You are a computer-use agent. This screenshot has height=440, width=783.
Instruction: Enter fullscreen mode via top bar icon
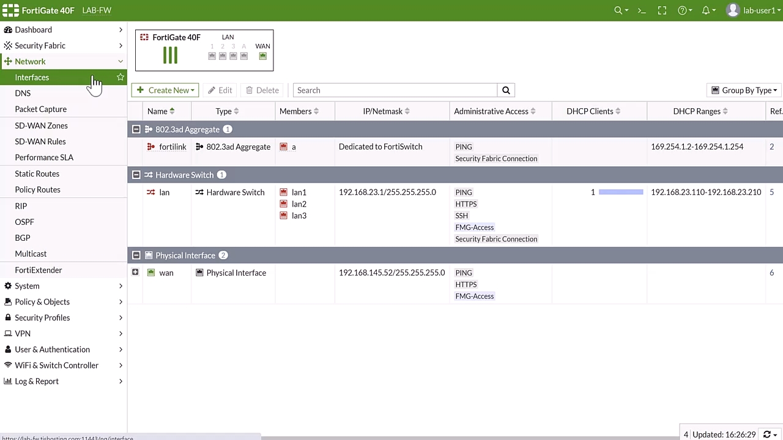[x=662, y=10]
